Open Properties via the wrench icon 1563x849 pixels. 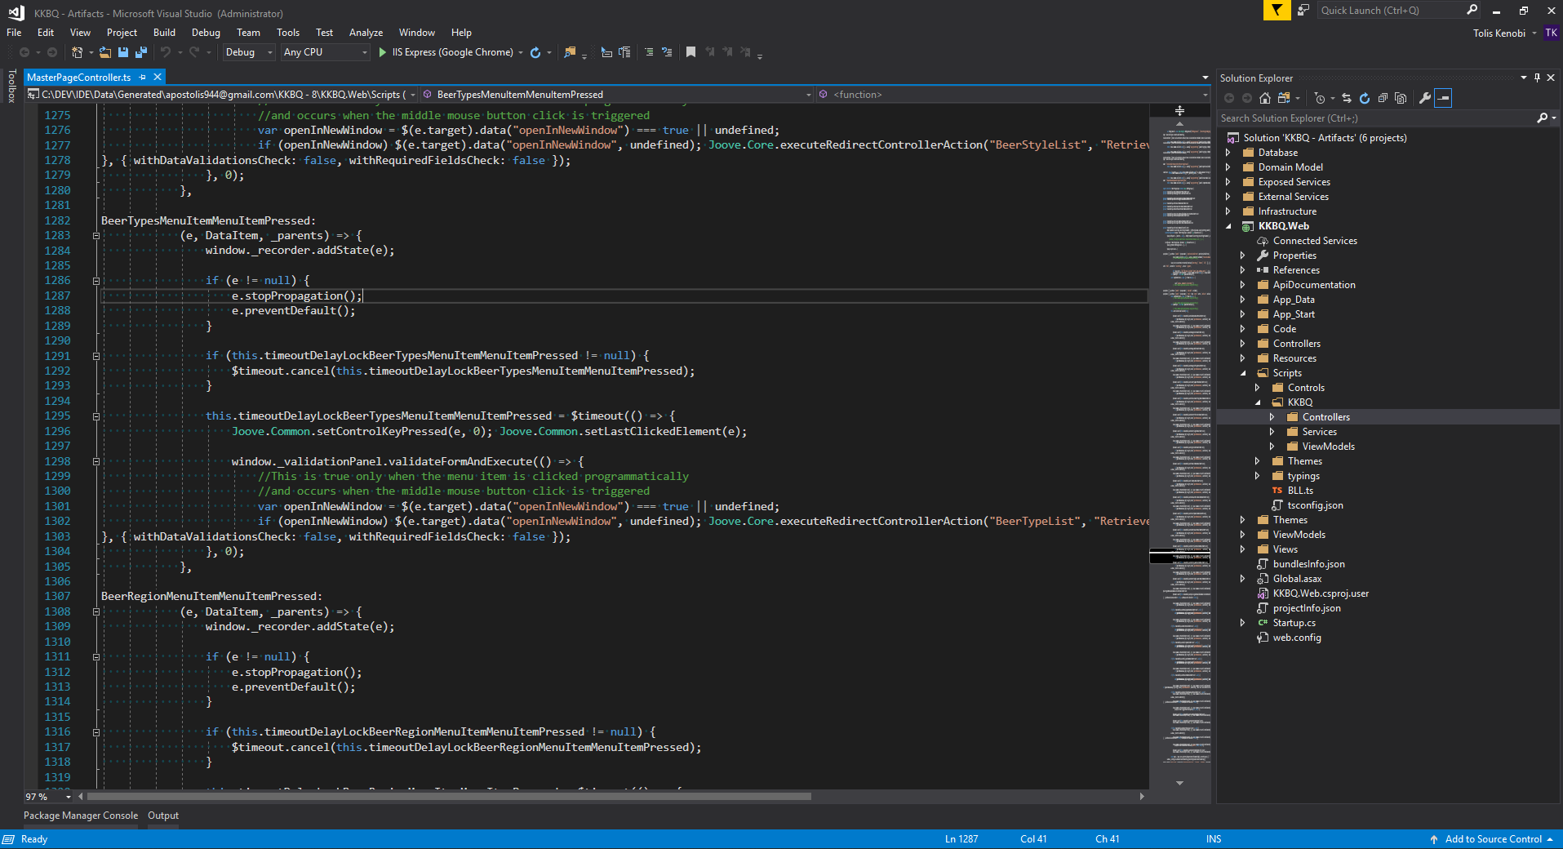1424,98
